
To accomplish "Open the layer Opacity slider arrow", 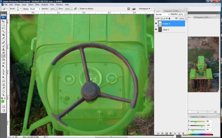I will coord(186,14).
